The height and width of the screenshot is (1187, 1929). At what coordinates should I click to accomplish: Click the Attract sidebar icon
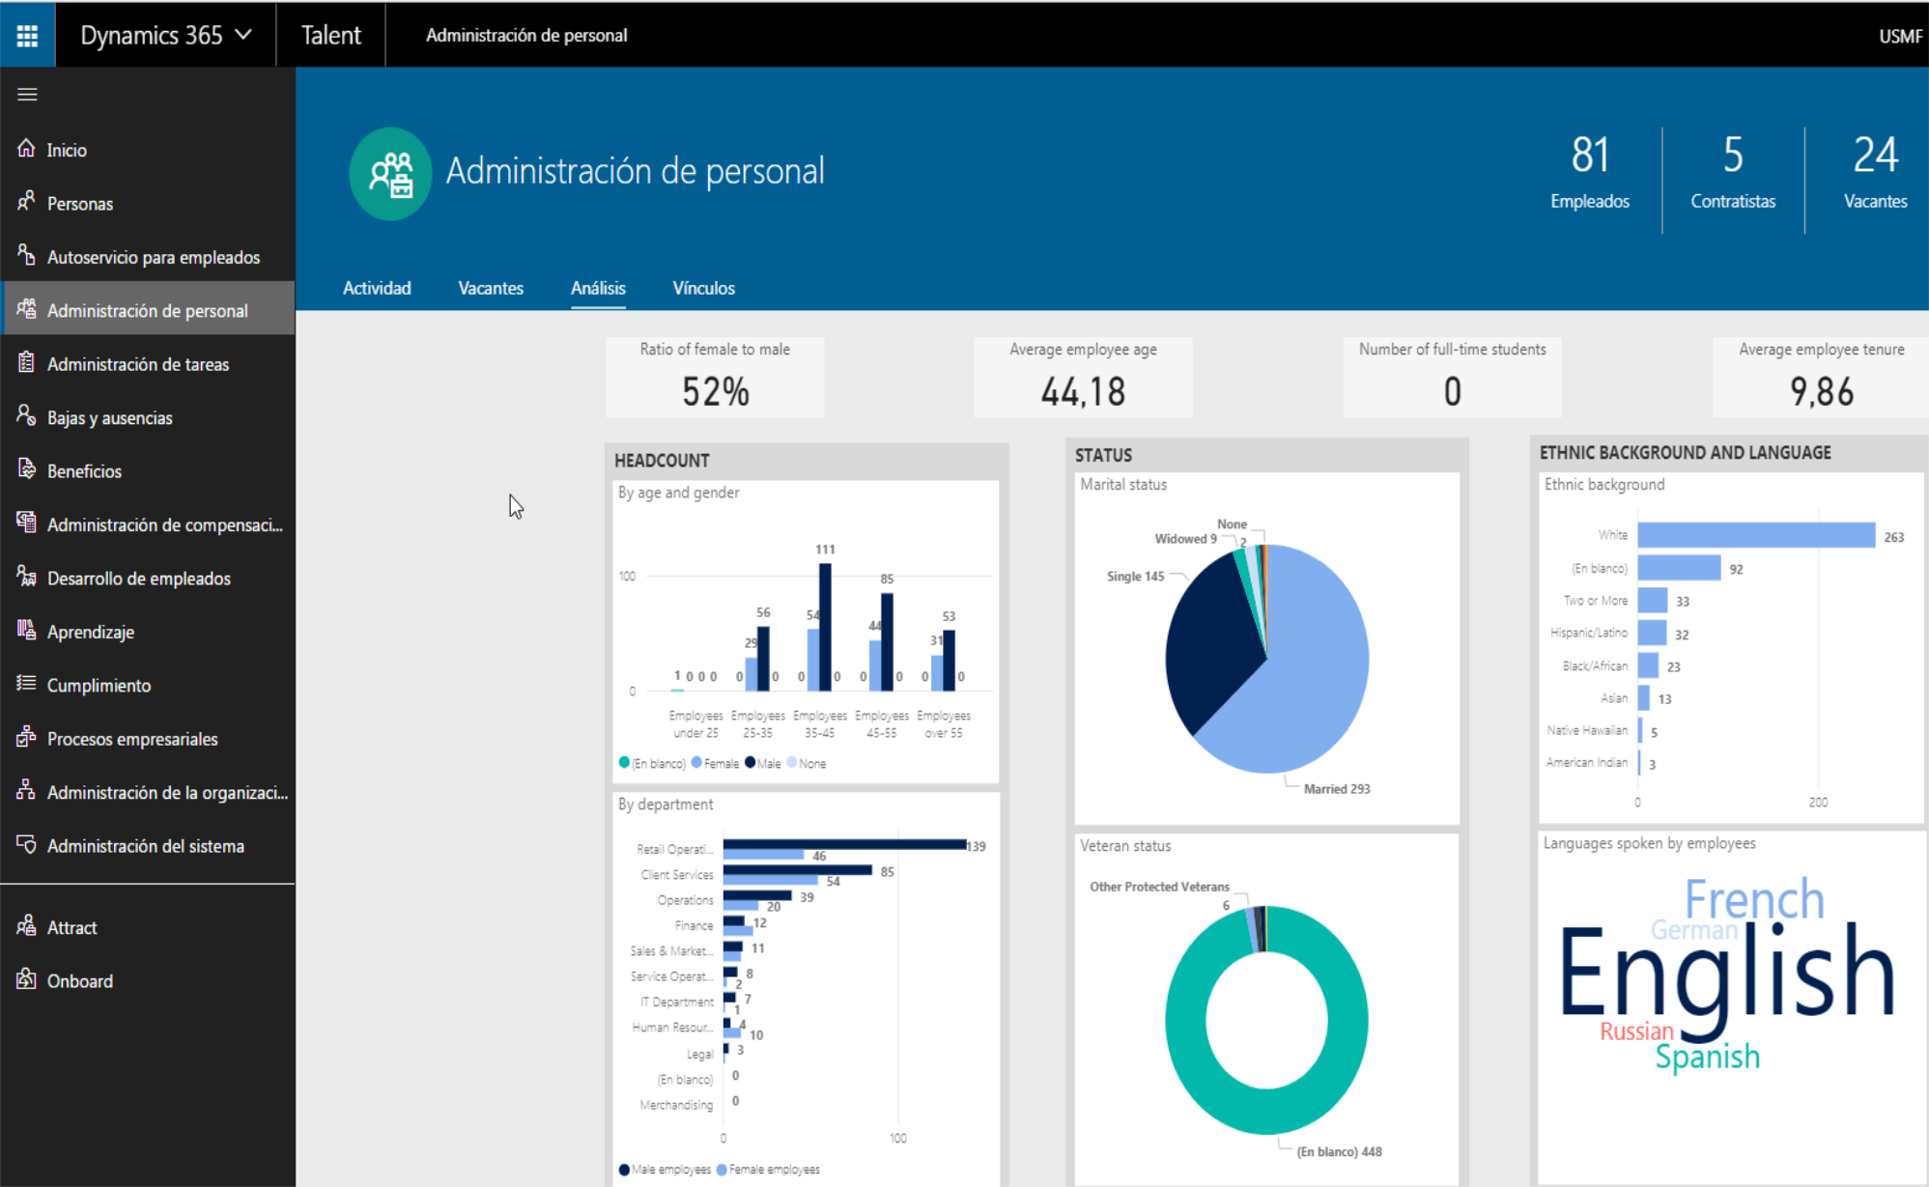pyautogui.click(x=26, y=926)
